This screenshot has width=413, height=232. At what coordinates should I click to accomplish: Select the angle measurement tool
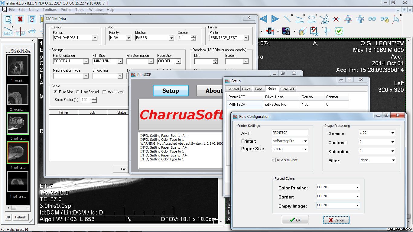point(324,19)
